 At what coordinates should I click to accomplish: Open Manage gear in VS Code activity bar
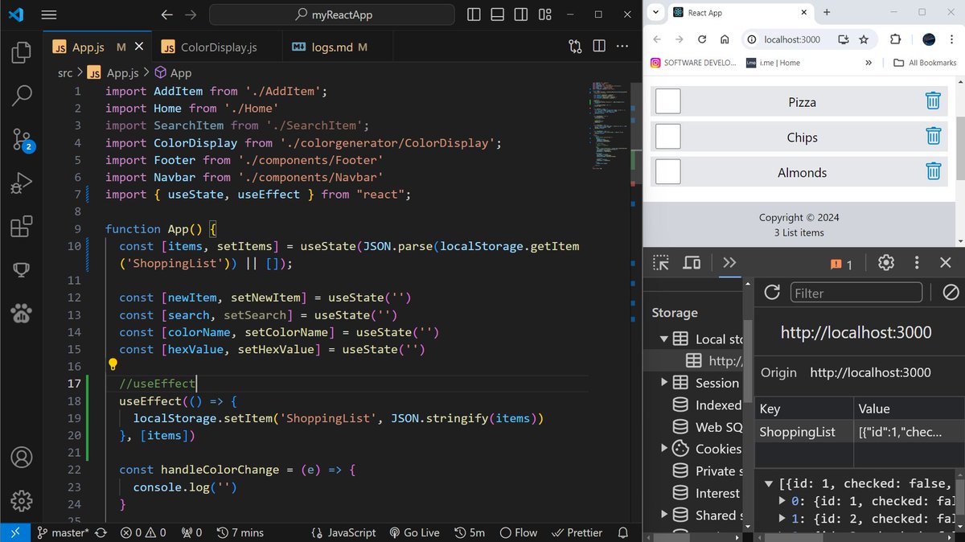(21, 499)
